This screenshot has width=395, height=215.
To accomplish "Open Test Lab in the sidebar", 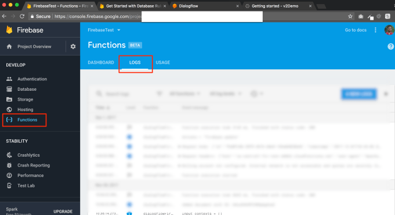I will pyautogui.click(x=26, y=186).
